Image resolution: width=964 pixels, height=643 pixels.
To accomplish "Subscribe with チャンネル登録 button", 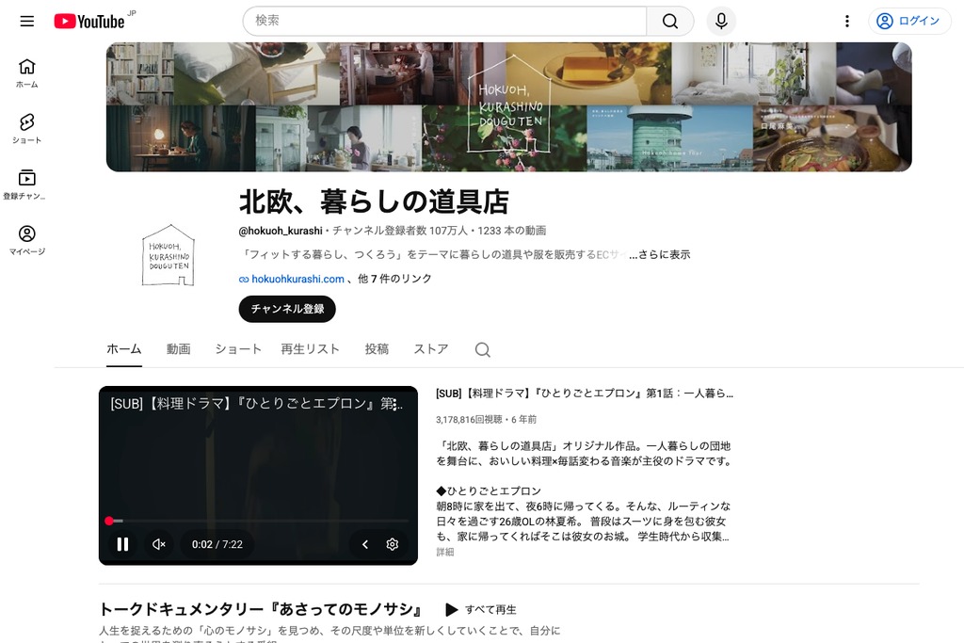I will pos(287,309).
